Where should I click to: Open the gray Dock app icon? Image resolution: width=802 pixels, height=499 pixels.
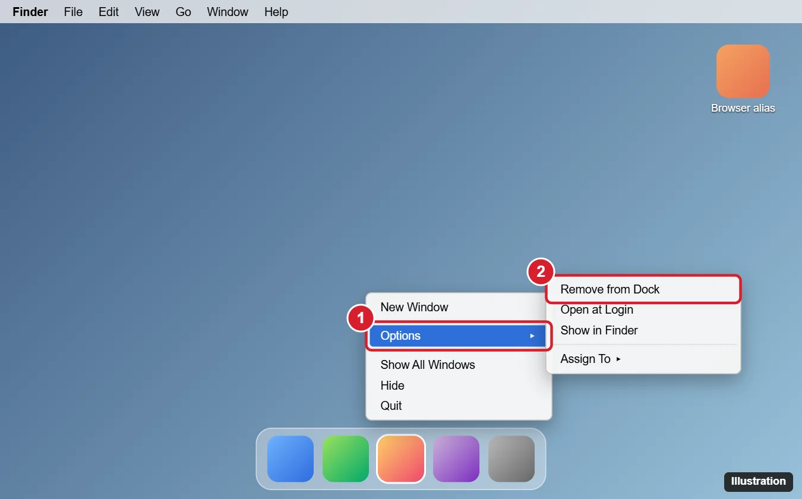point(511,459)
